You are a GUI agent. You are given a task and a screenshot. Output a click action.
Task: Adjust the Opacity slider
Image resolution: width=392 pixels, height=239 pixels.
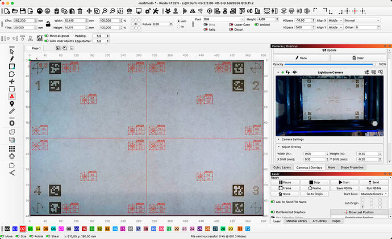click(x=330, y=64)
